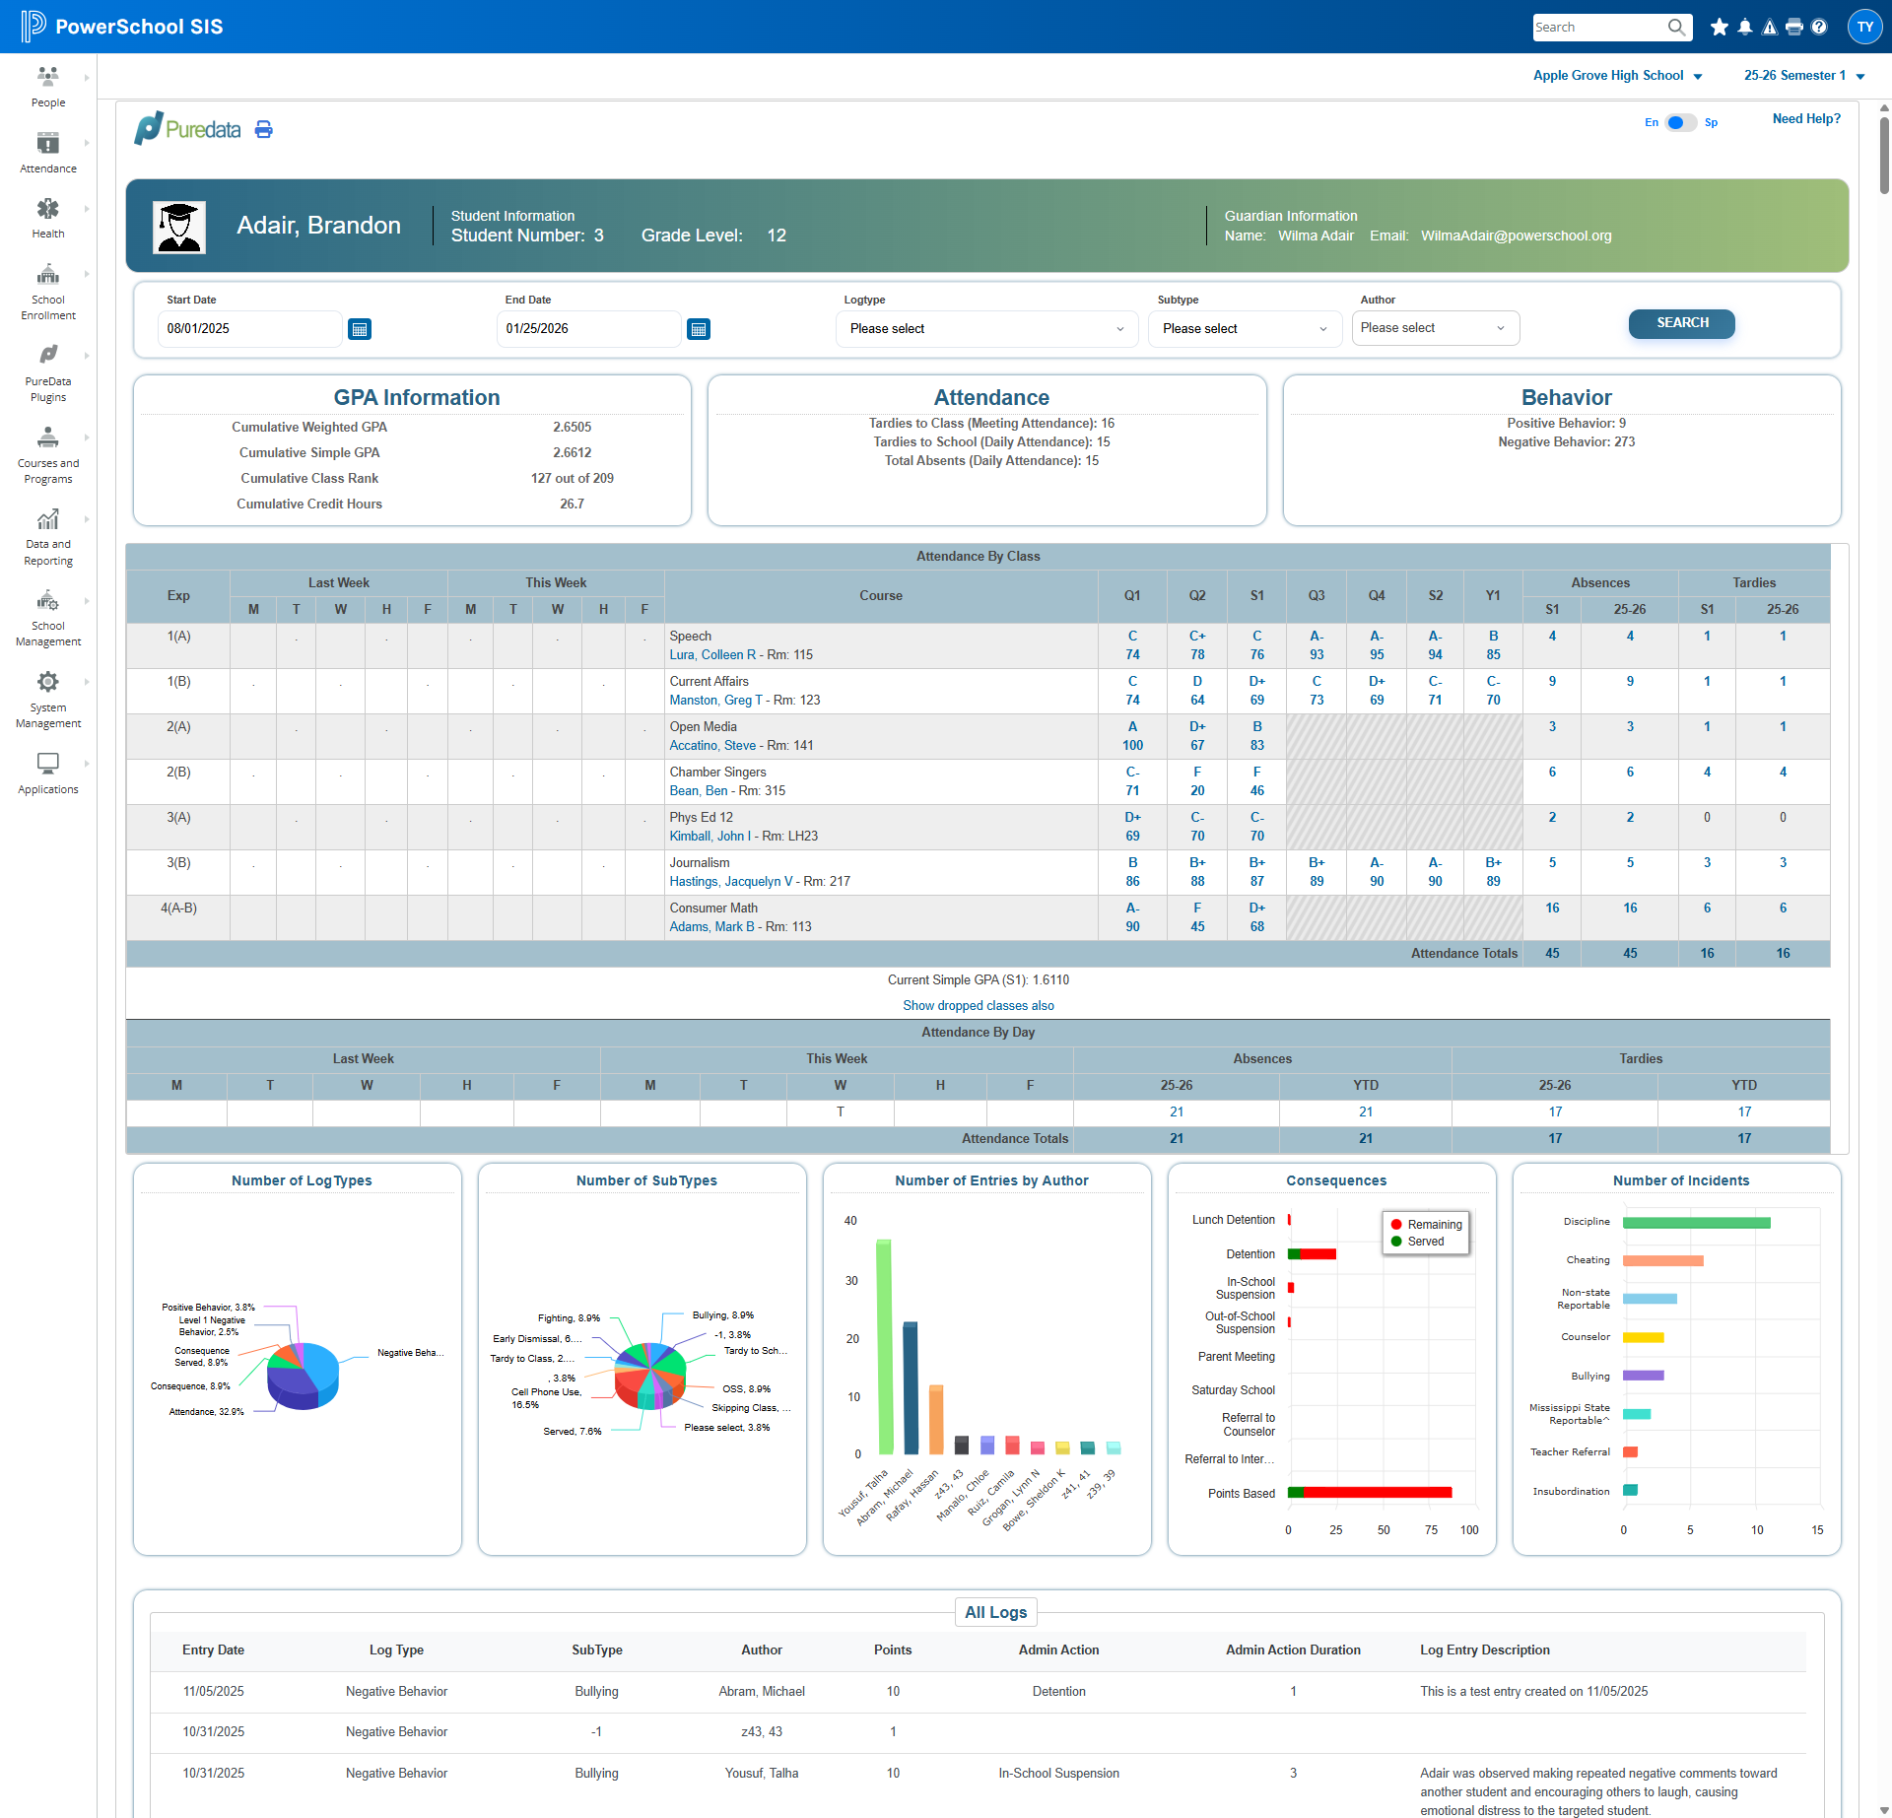Expand the Apple Grove High School selector
The height and width of the screenshot is (1818, 1892).
click(x=1617, y=76)
